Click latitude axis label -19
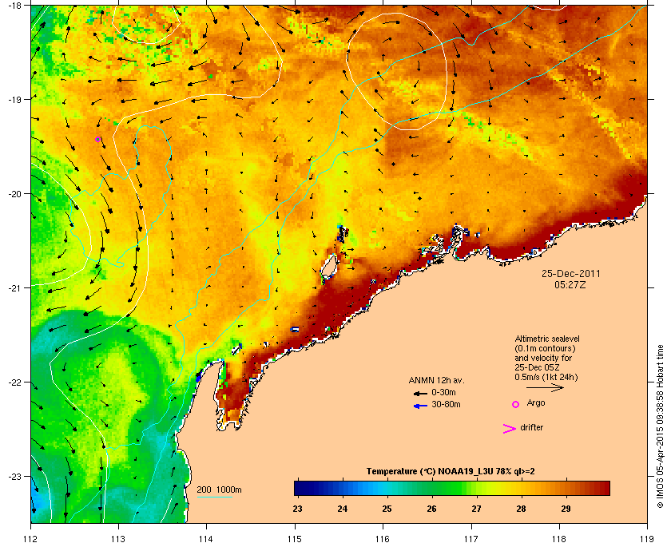Image resolution: width=671 pixels, height=543 pixels. coord(14,99)
